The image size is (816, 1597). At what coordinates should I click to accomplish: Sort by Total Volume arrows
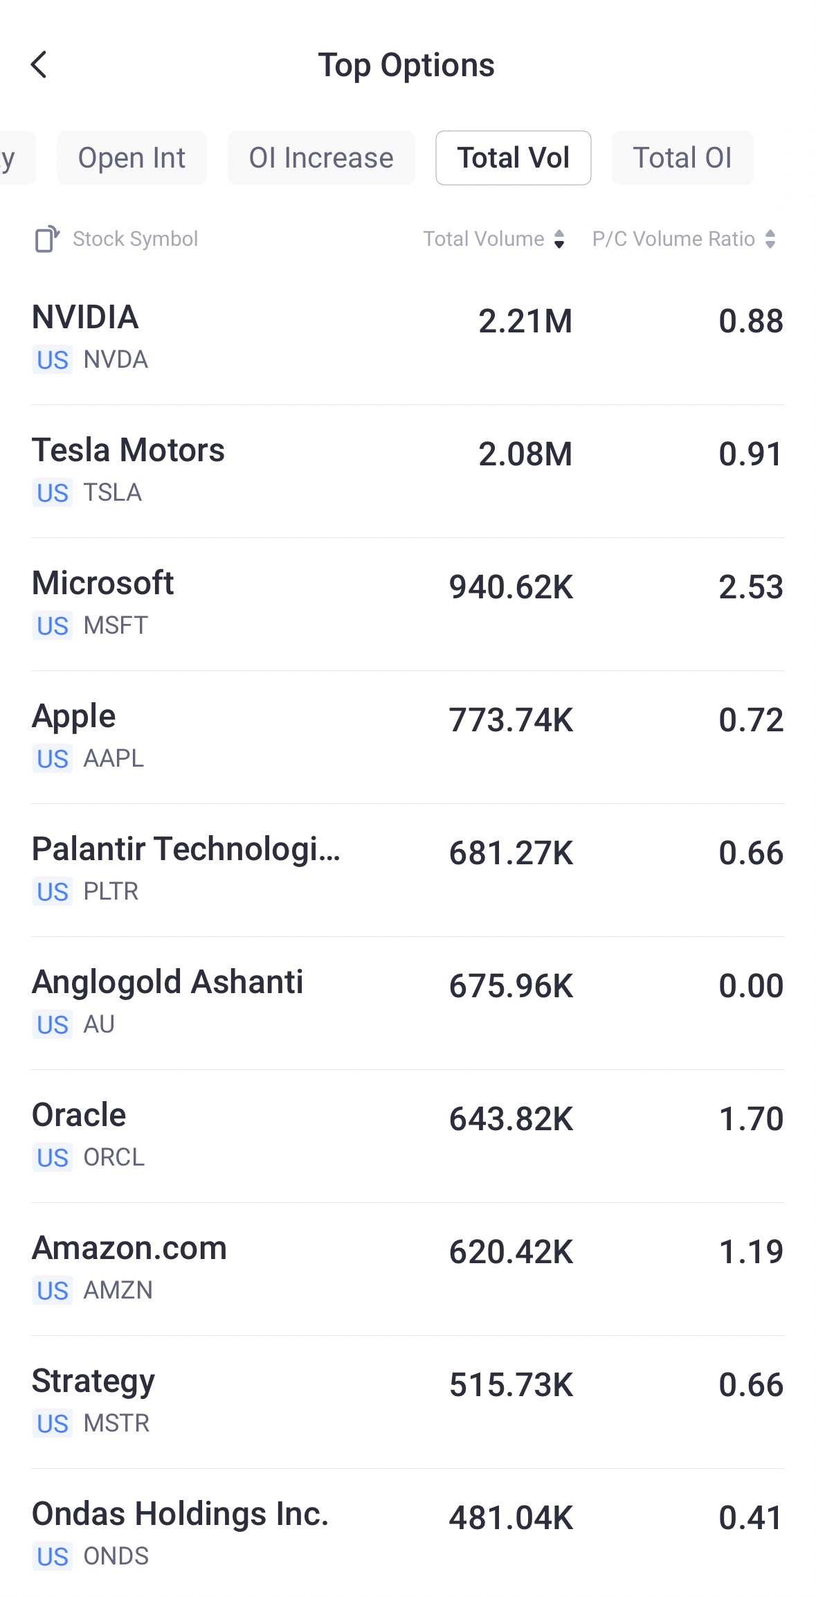tap(559, 240)
